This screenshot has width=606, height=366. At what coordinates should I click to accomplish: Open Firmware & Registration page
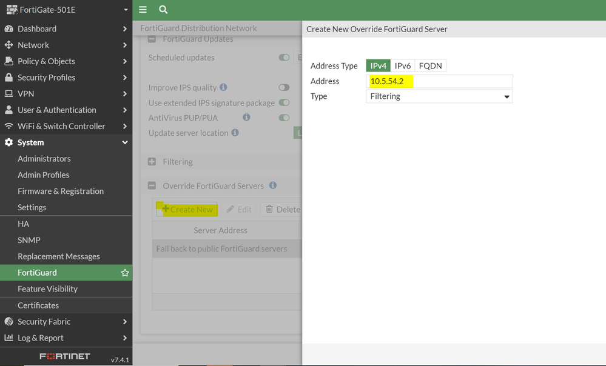pos(61,191)
